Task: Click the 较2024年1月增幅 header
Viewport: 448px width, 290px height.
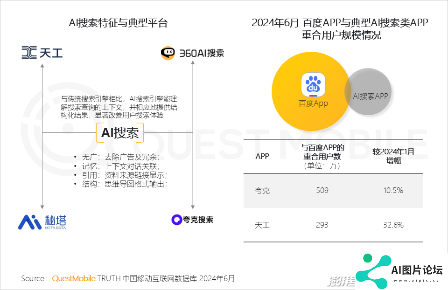Action: [393, 156]
